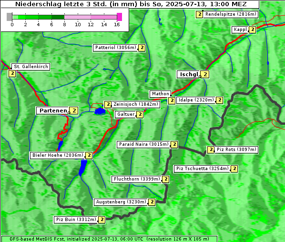Click the Kappl town label

coord(240,30)
